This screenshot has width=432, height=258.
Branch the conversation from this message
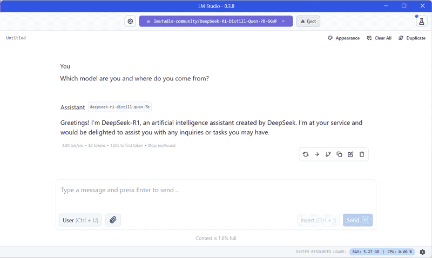tap(328, 154)
